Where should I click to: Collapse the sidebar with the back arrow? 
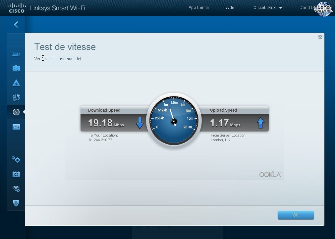click(16, 25)
